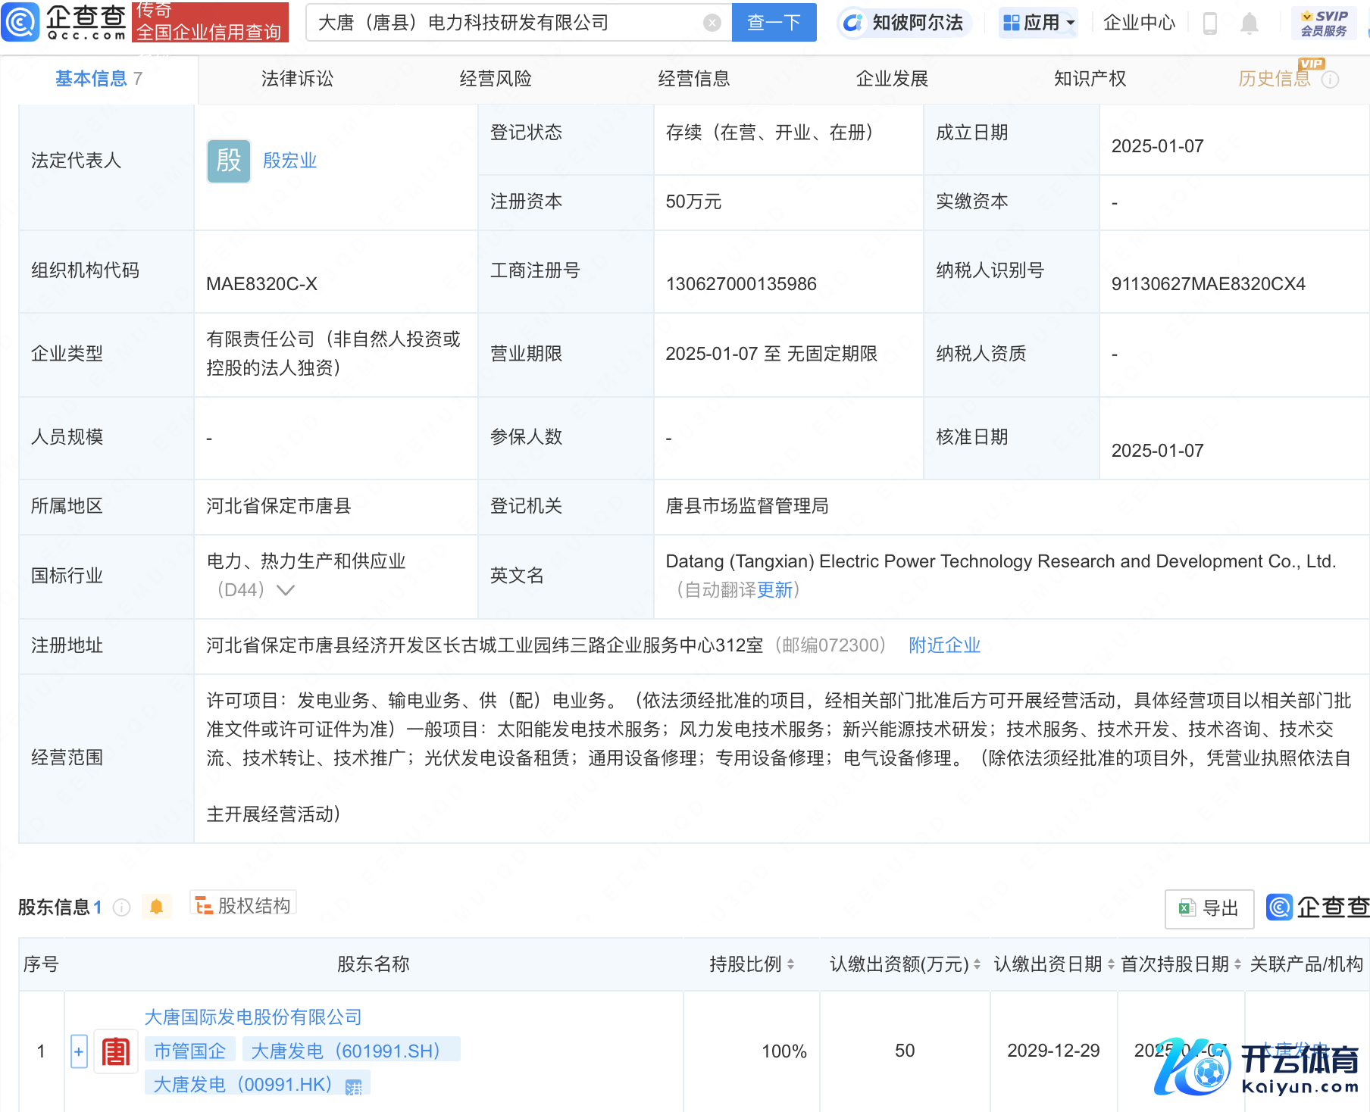Open SVIP member services
The image size is (1370, 1112).
(1323, 23)
